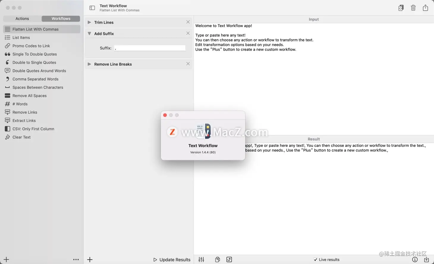Add a new workflow with the sidebar plus
Screen dimensions: 434x264
[6, 260]
